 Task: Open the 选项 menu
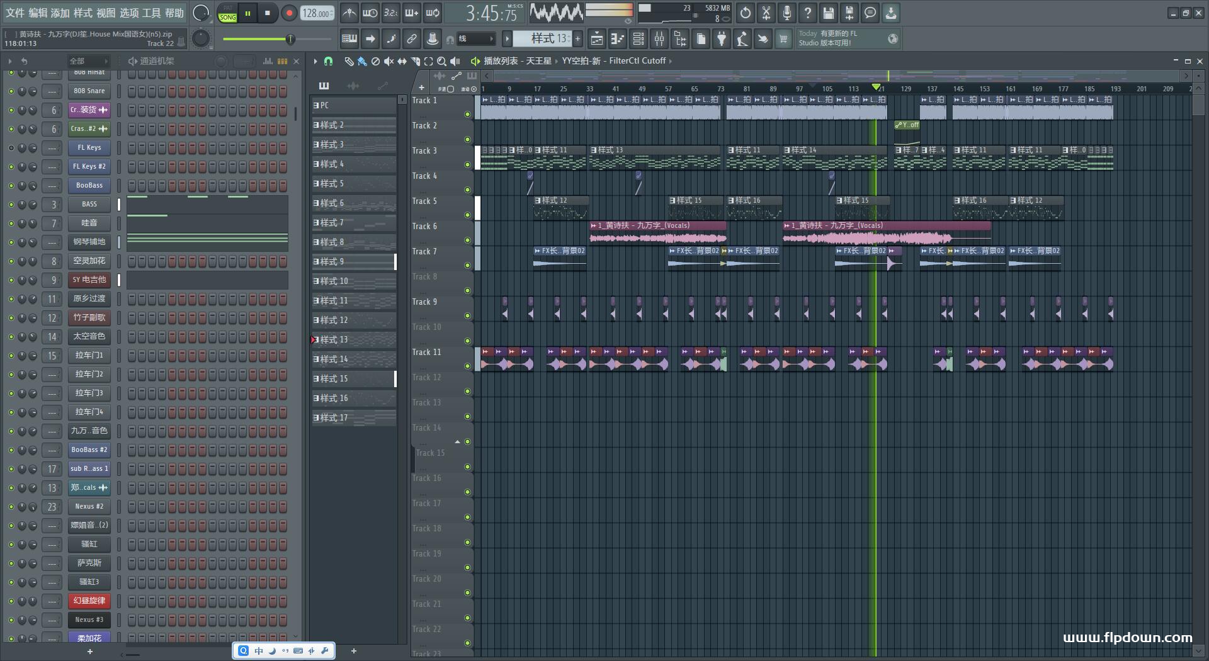(129, 13)
